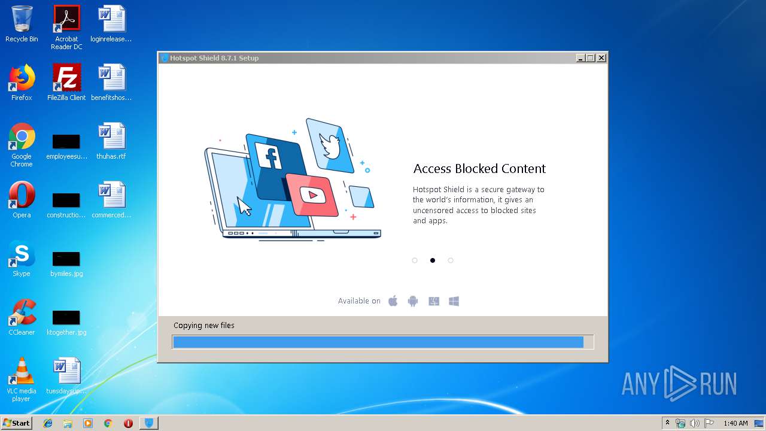Click the Android platform icon in installer
766x431 pixels.
point(413,301)
